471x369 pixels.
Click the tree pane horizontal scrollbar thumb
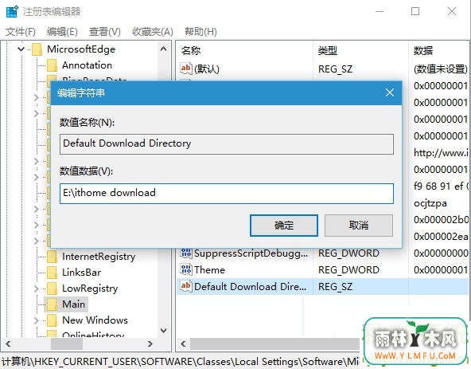(67, 343)
